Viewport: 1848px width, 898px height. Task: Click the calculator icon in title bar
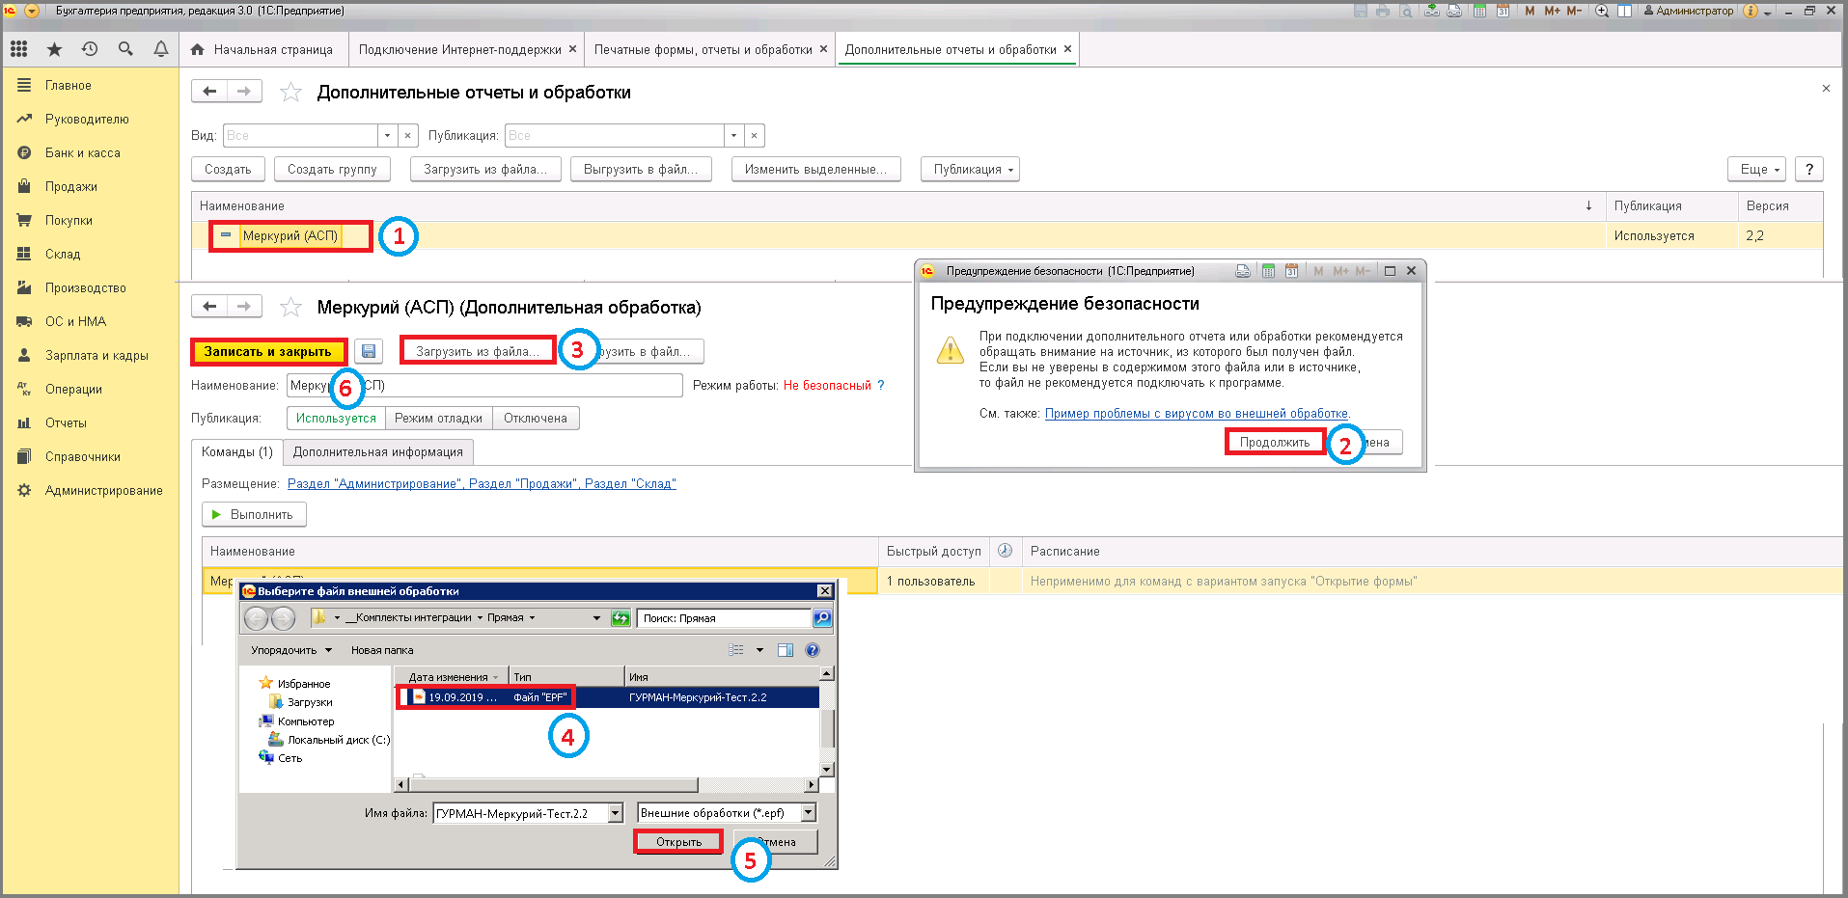click(1479, 11)
